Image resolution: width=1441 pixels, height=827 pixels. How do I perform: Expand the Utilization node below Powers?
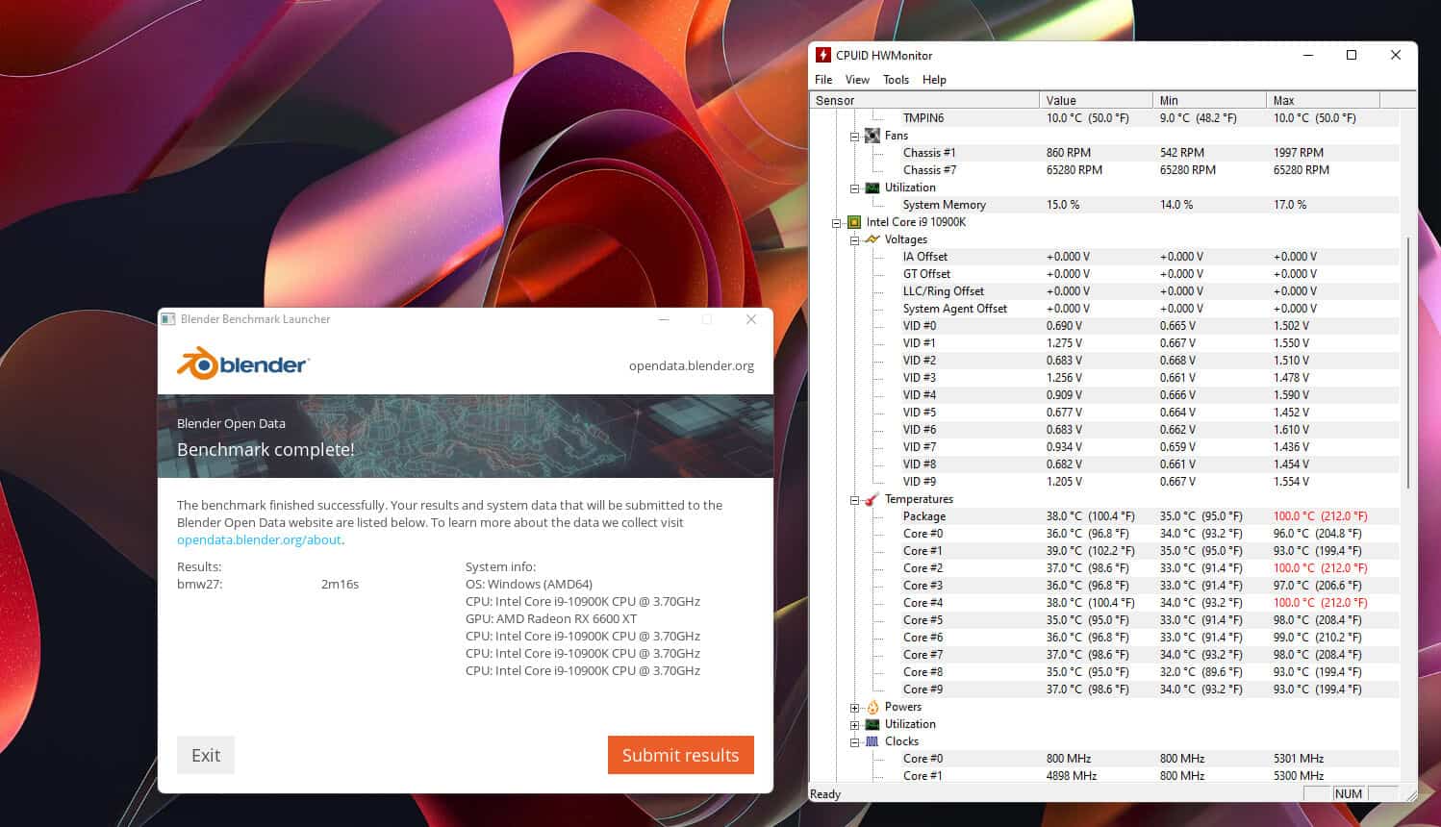pos(854,725)
